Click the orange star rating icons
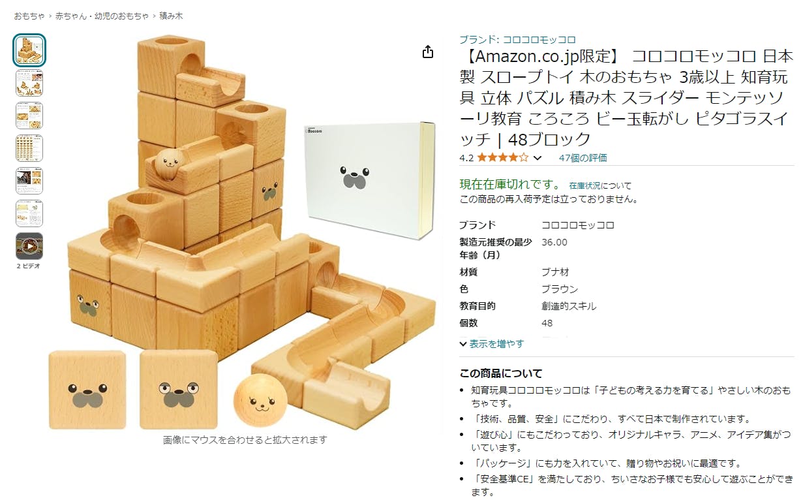Screen dimensions: 801x500 pyautogui.click(x=503, y=157)
